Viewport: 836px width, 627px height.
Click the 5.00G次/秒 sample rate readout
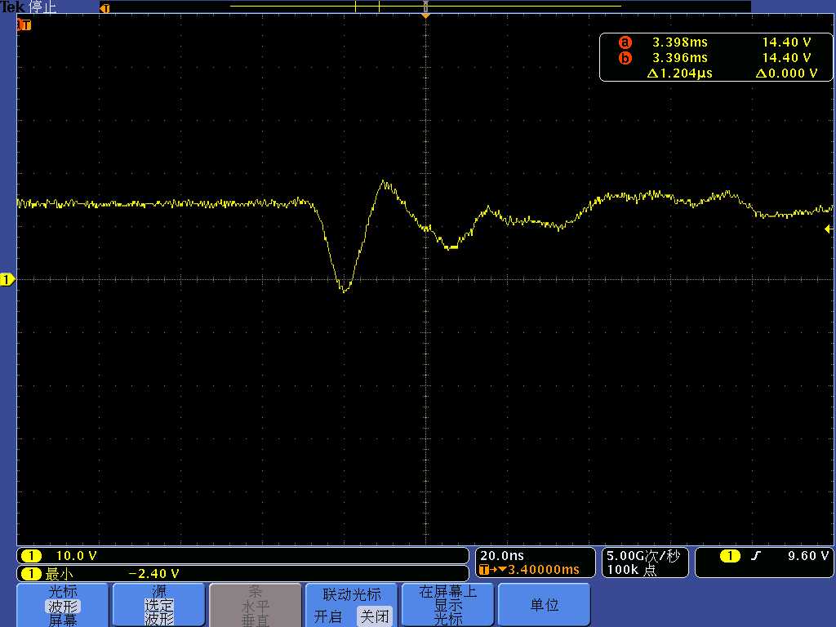point(643,556)
